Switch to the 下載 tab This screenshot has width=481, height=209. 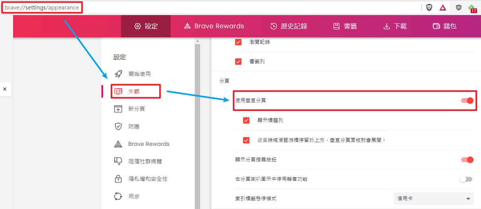(395, 26)
